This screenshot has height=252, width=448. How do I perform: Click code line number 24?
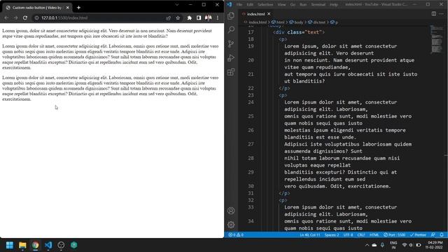[251, 102]
